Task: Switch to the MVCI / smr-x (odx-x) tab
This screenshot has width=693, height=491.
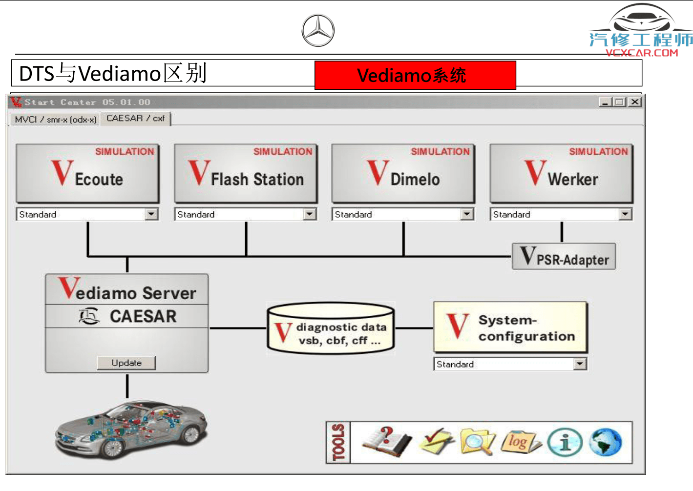Action: 55,120
